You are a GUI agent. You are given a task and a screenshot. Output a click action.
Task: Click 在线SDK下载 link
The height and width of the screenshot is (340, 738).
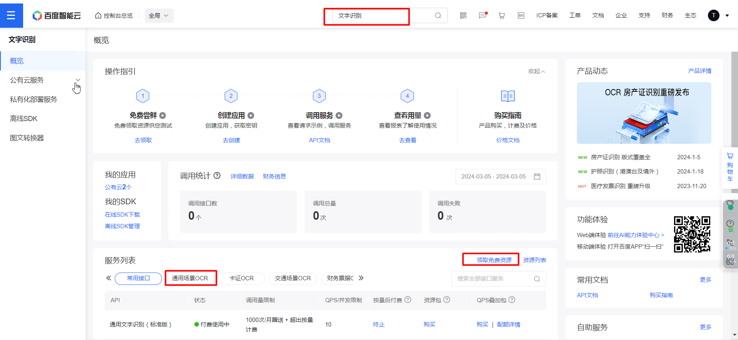pyautogui.click(x=123, y=215)
